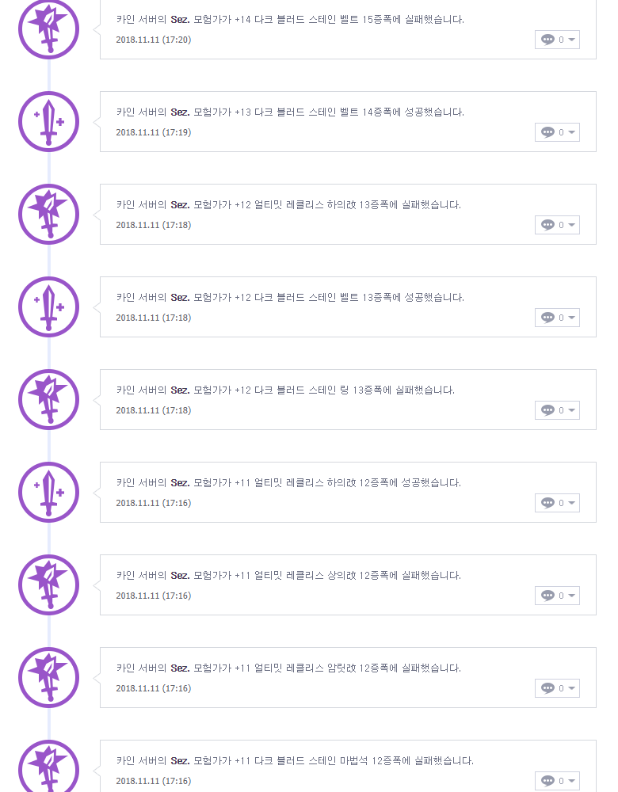Click the sword icon beside 하의改 12증폭 성공
618x792 pixels.
click(x=48, y=493)
